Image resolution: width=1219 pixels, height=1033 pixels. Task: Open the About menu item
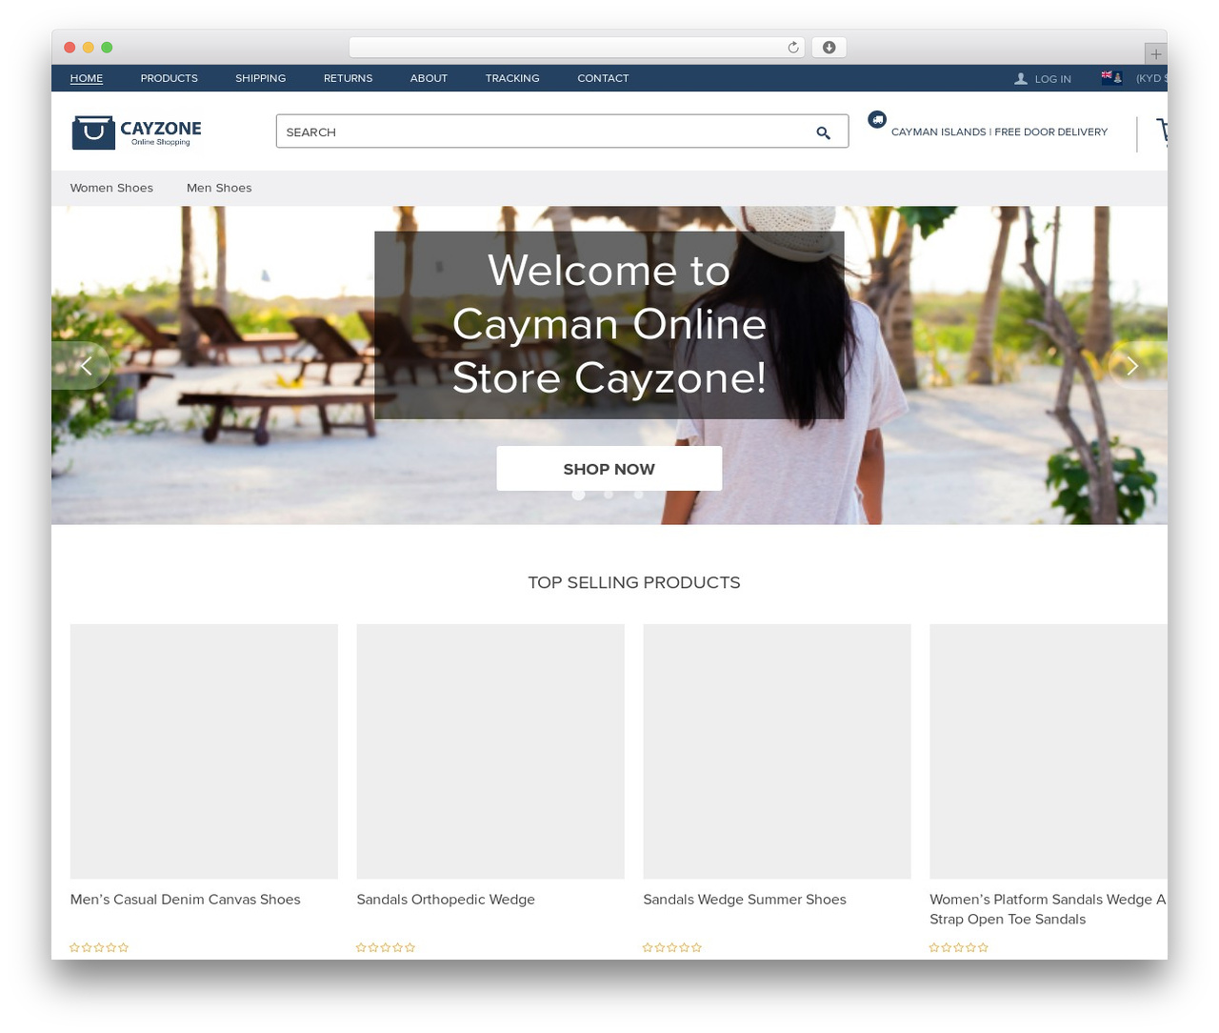[x=429, y=78]
